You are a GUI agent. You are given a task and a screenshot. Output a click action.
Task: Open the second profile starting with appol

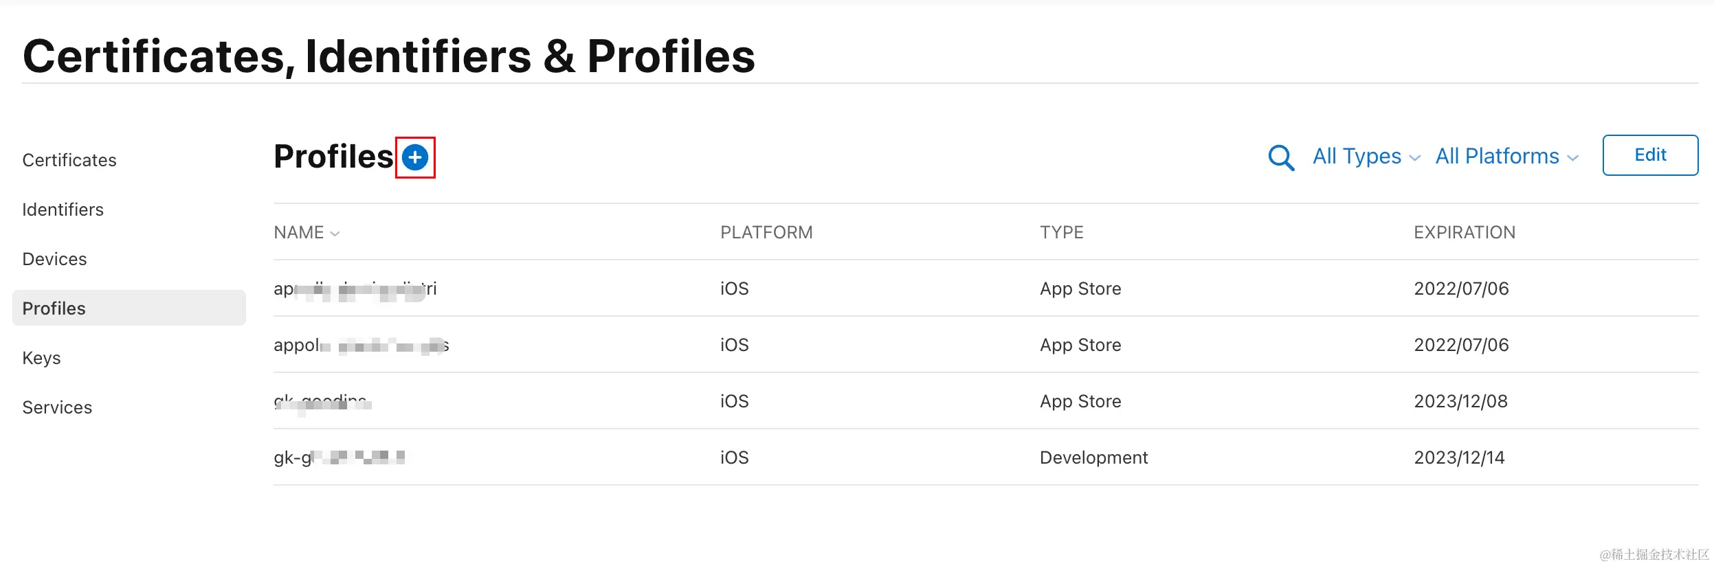pyautogui.click(x=361, y=346)
